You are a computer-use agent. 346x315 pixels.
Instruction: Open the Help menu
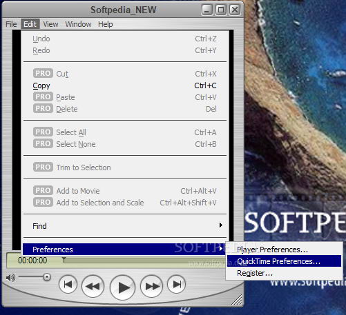click(106, 24)
